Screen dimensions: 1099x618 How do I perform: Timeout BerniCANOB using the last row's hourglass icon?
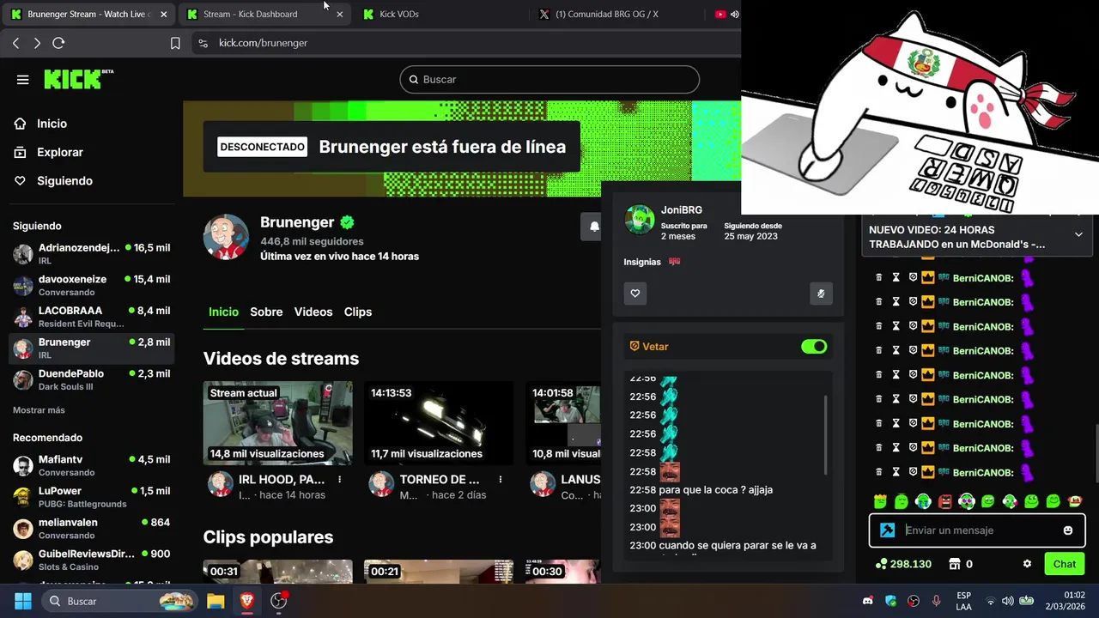(896, 472)
